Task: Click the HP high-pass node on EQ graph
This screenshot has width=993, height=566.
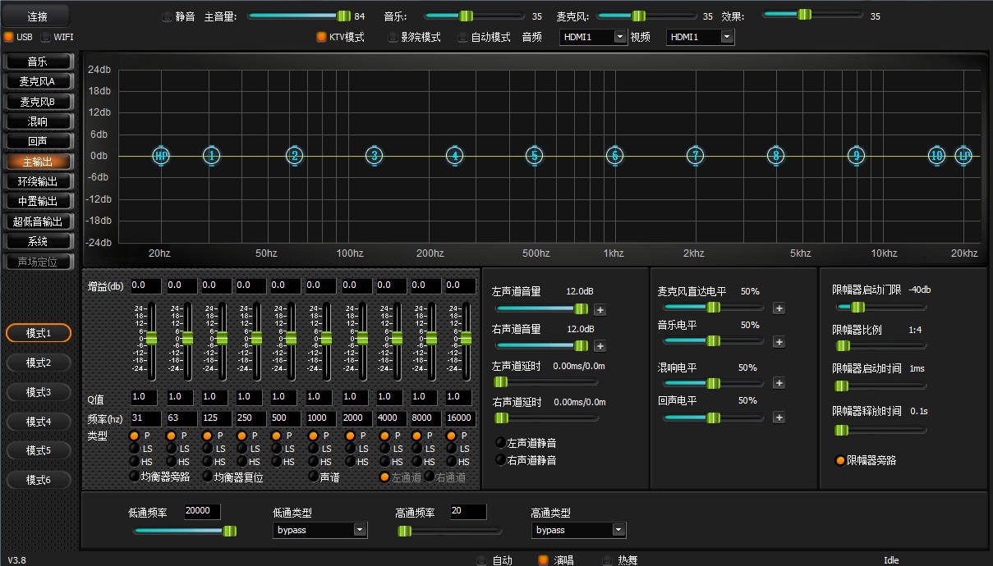Action: tap(161, 155)
